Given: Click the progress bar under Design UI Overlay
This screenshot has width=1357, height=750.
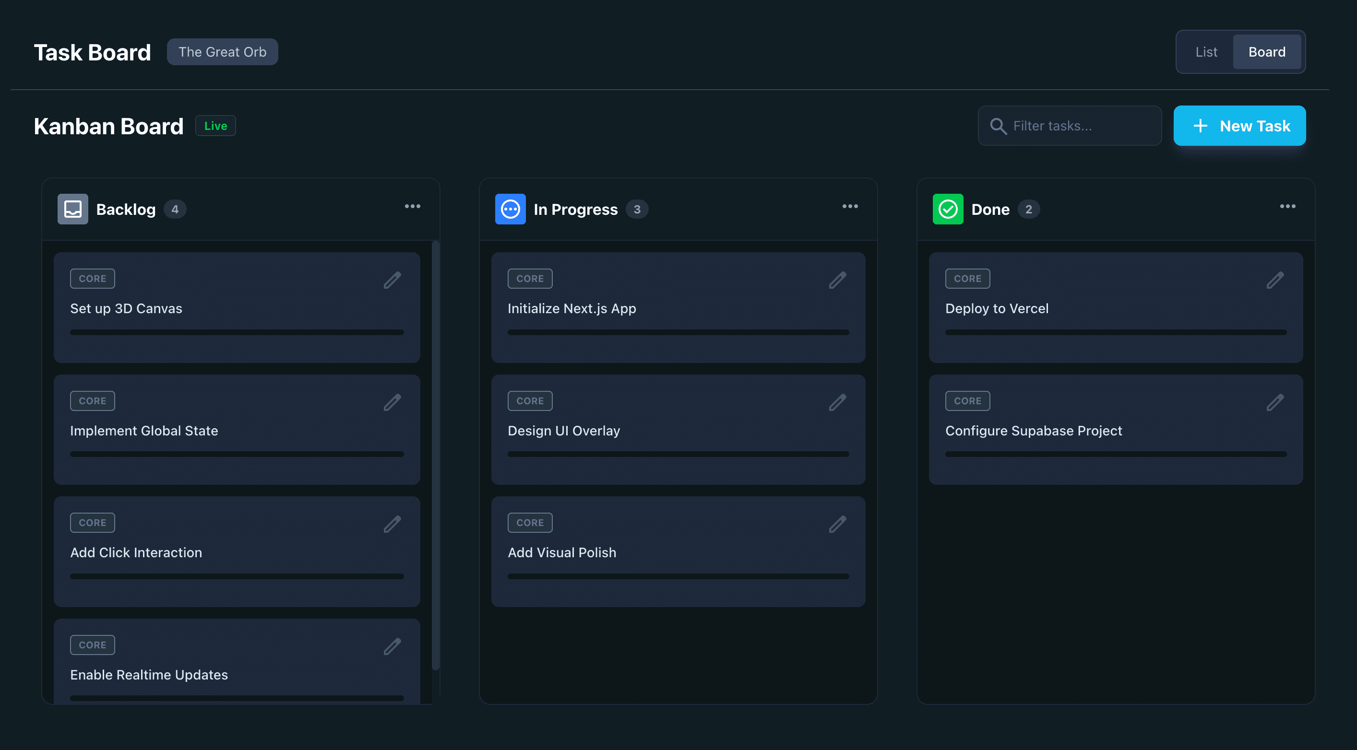Looking at the screenshot, I should click(x=678, y=453).
